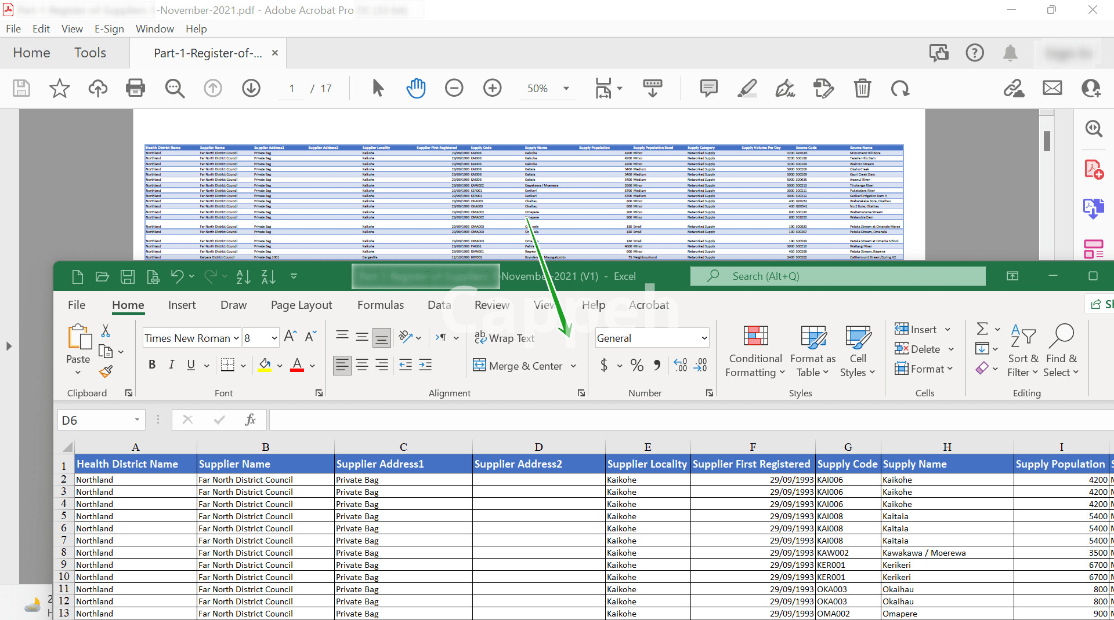Click the Sort A to Z icon
The width and height of the screenshot is (1114, 620).
tap(243, 277)
